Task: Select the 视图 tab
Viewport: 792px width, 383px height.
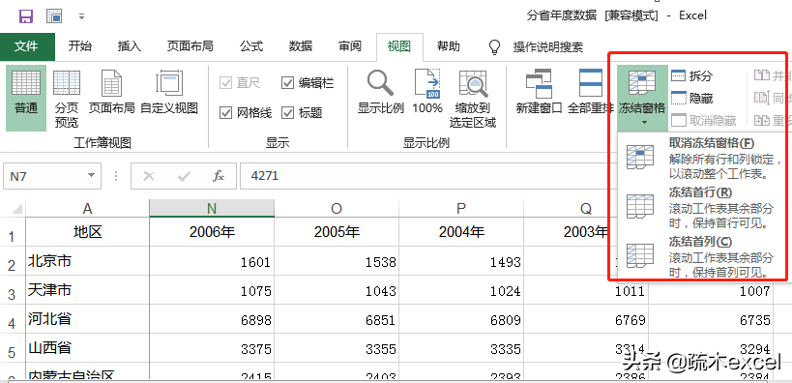Action: tap(399, 47)
